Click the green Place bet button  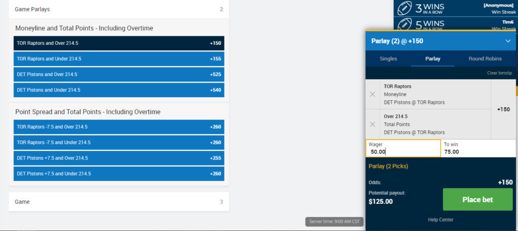point(478,199)
